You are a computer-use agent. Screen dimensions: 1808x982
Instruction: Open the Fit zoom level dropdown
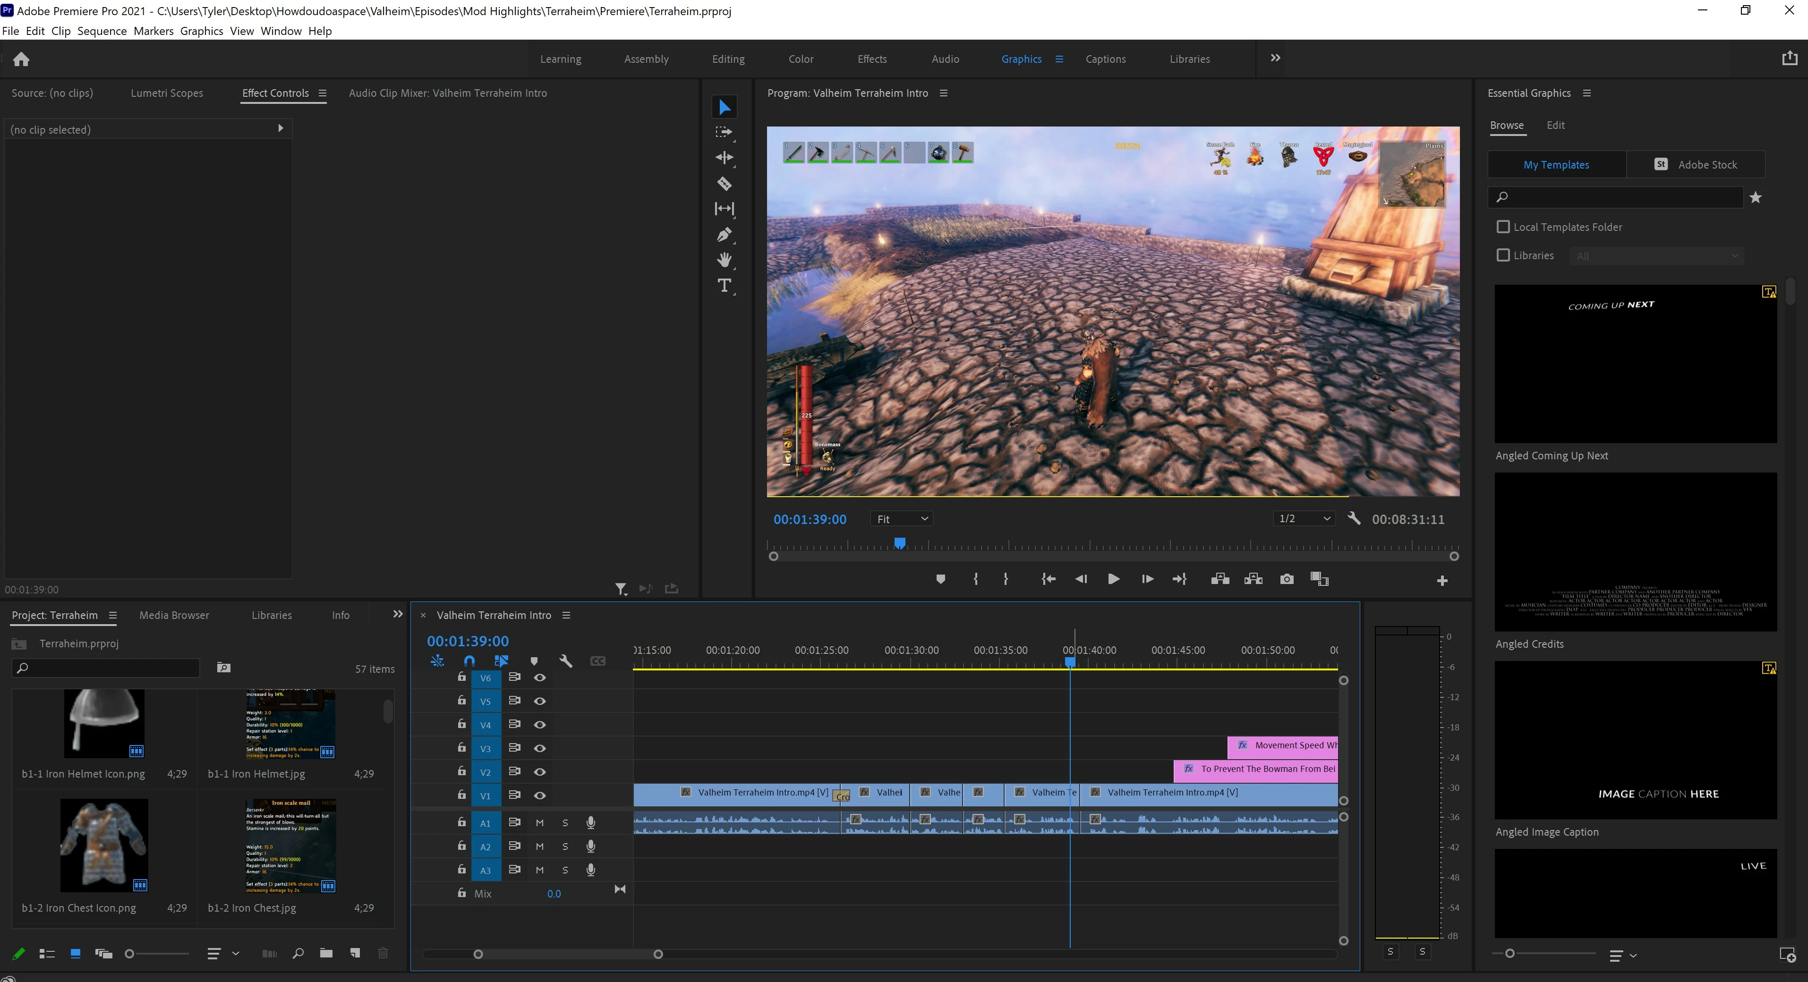[902, 519]
